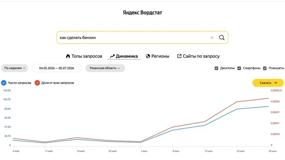
Task: Uncheck the Планшеты checkbox
Action: 265,68
